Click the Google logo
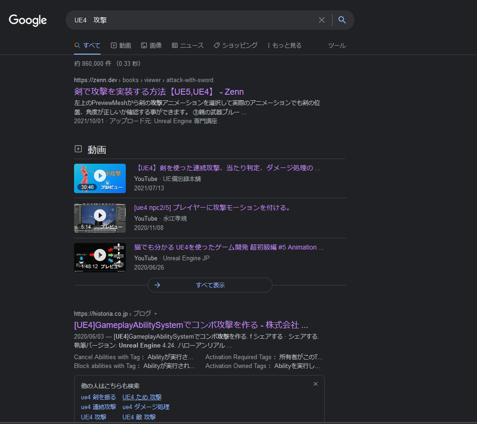The height and width of the screenshot is (424, 477). coord(27,20)
